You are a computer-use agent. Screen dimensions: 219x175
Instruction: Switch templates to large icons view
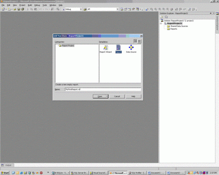click(135, 41)
